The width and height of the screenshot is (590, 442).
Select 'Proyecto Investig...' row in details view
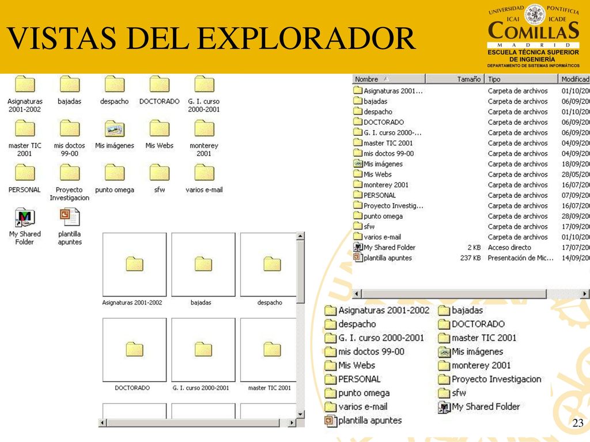click(x=471, y=205)
